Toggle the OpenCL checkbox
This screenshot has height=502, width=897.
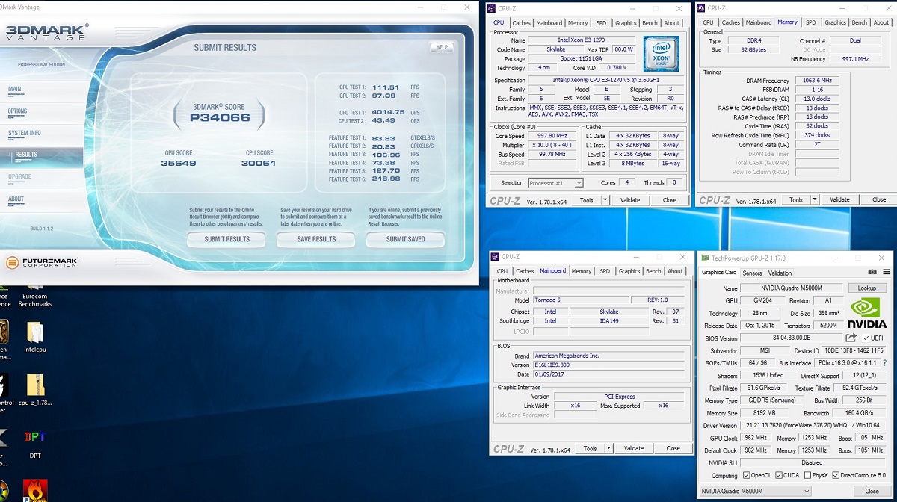746,476
